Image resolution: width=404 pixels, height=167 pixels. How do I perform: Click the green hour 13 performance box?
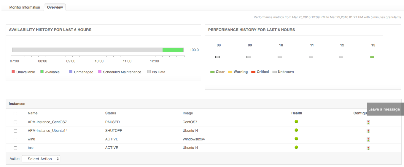pos(372,57)
